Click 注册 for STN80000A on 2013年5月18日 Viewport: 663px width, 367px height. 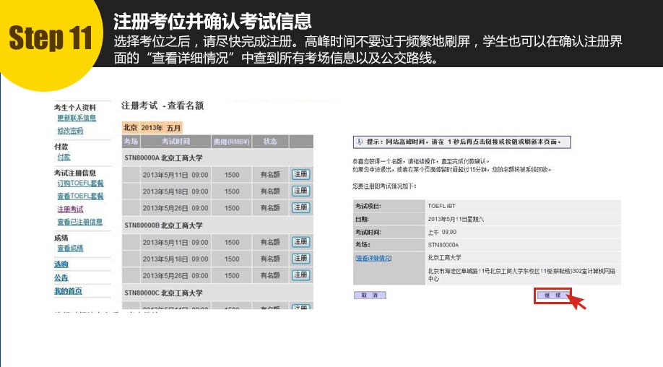[300, 191]
